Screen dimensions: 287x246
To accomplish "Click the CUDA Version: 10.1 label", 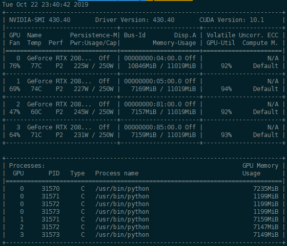I will pos(232,20).
